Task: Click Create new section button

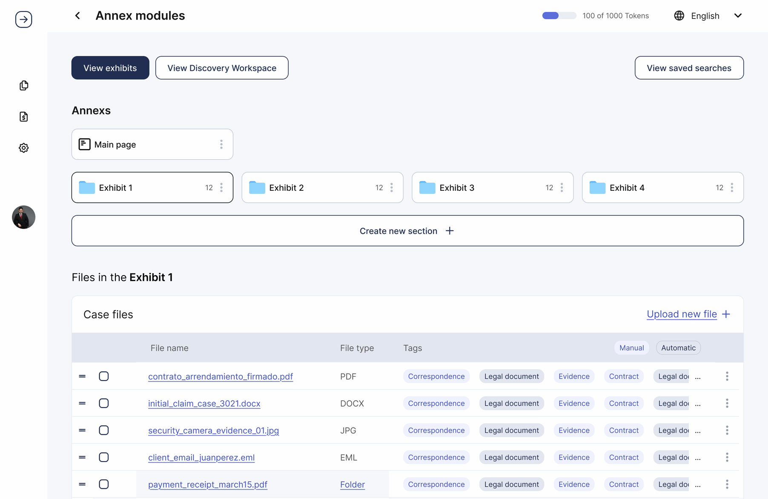Action: click(x=407, y=231)
